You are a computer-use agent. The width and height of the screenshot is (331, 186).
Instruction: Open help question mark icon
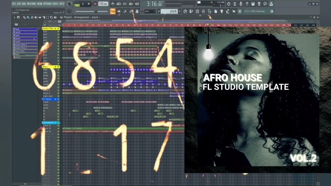(x=247, y=4)
